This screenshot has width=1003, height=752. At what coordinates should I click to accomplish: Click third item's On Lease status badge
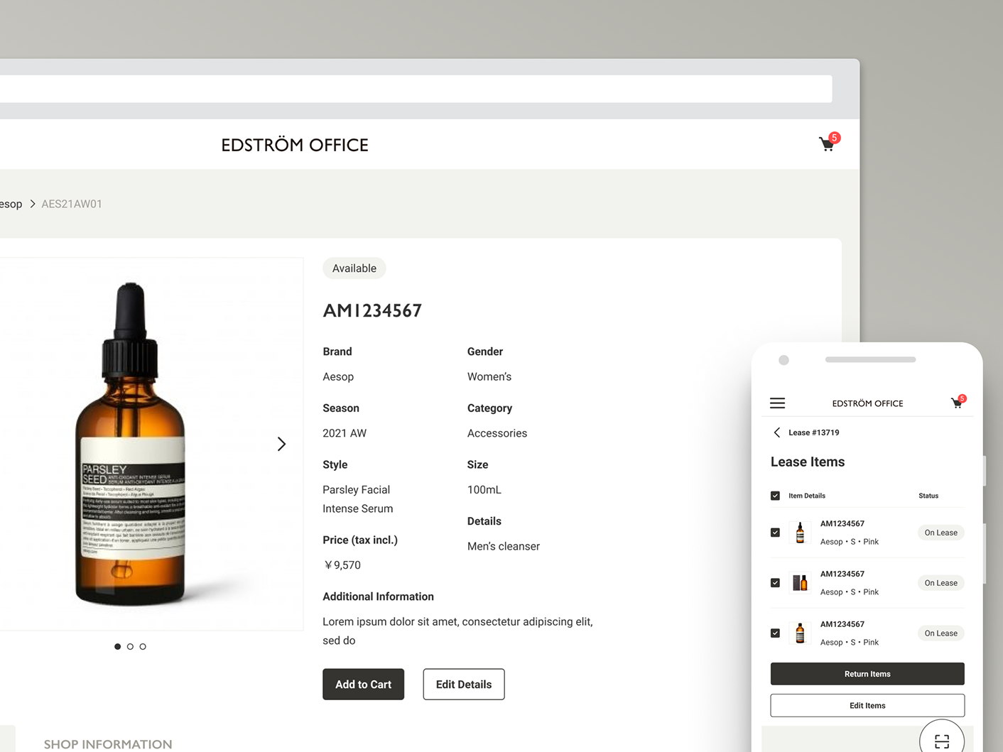click(x=940, y=633)
